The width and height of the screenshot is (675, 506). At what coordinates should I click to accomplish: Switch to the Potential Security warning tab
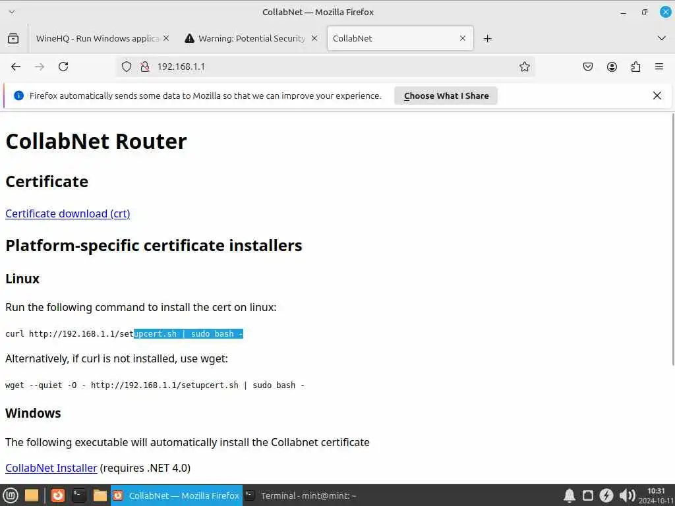[x=251, y=38]
